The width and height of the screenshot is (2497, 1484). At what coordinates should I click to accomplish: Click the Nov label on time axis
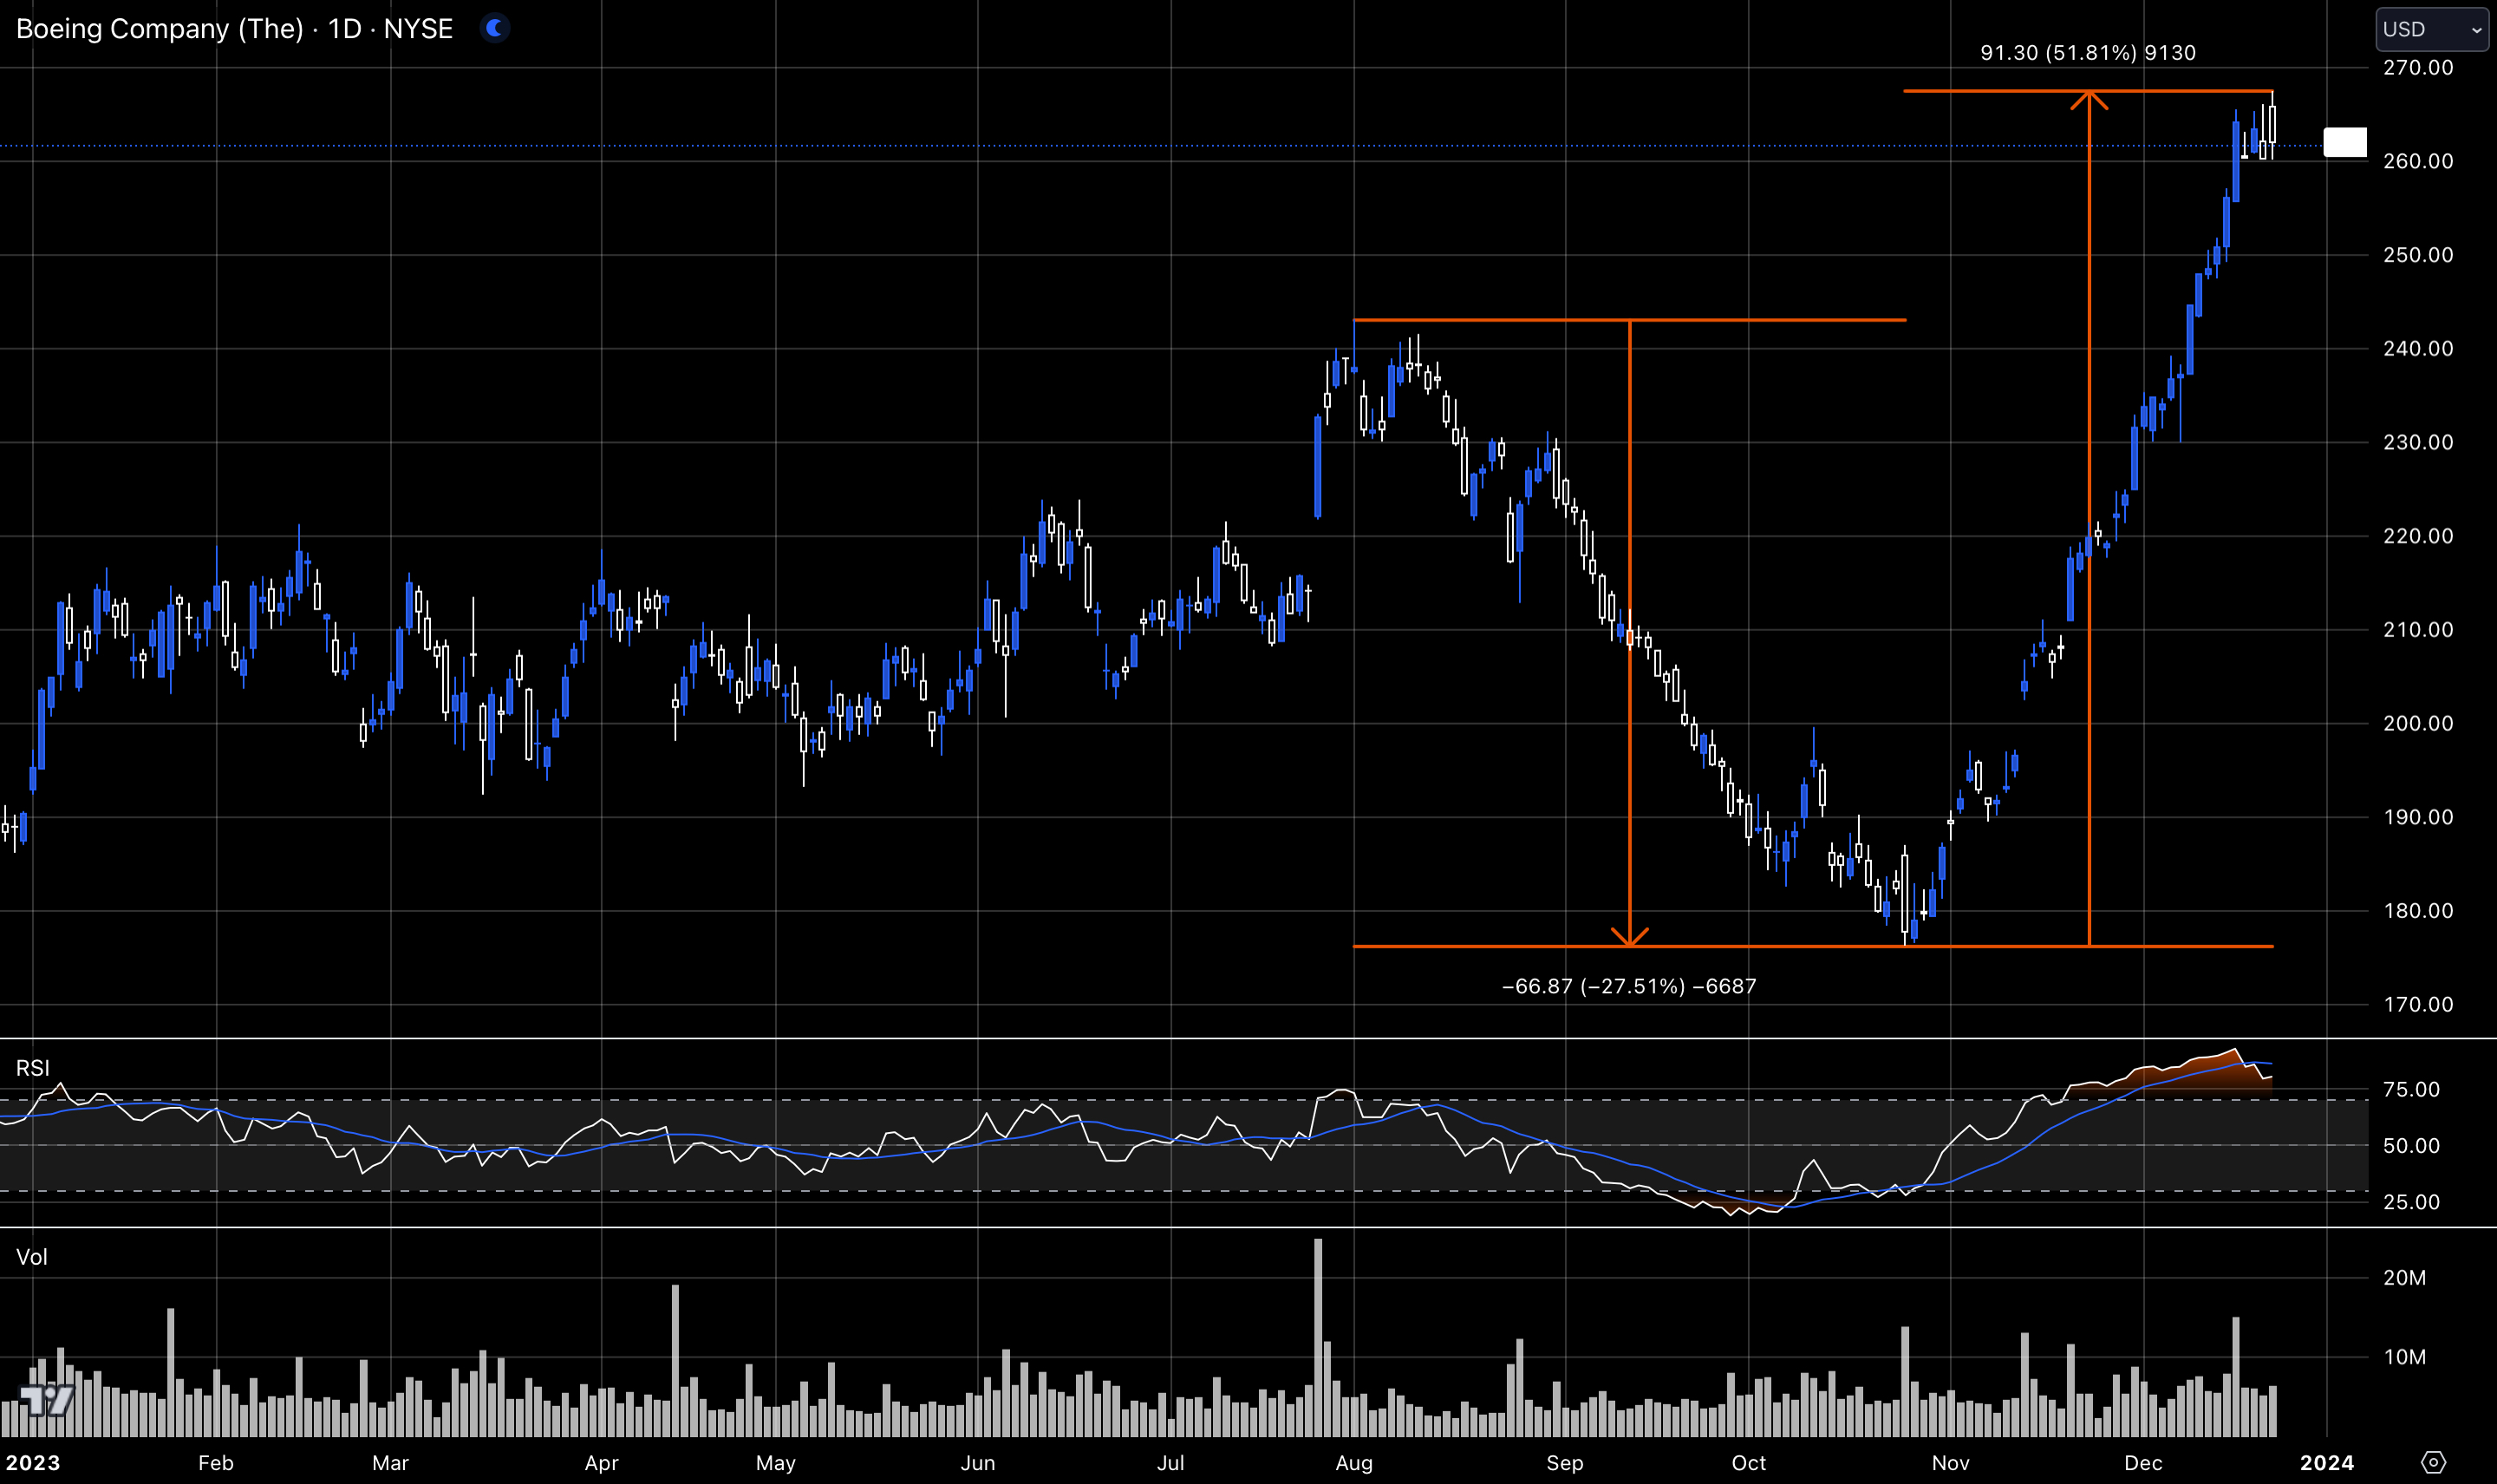click(x=1950, y=1463)
